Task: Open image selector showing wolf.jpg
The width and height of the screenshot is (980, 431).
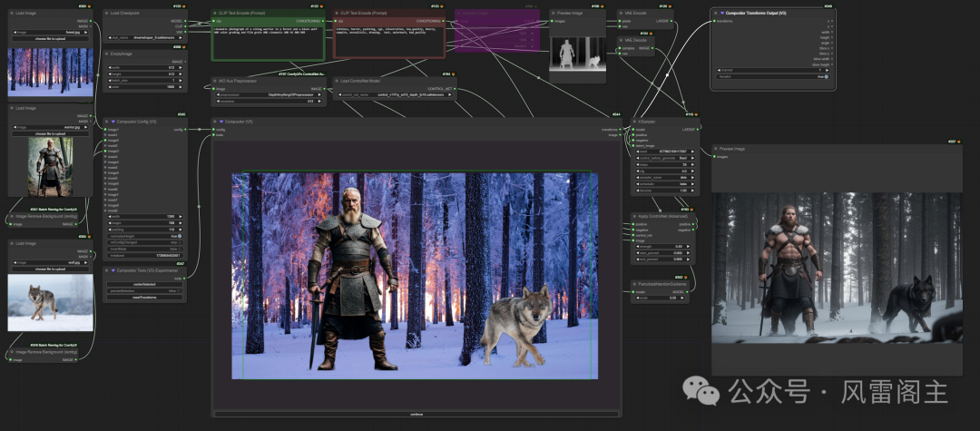Action: 51,263
